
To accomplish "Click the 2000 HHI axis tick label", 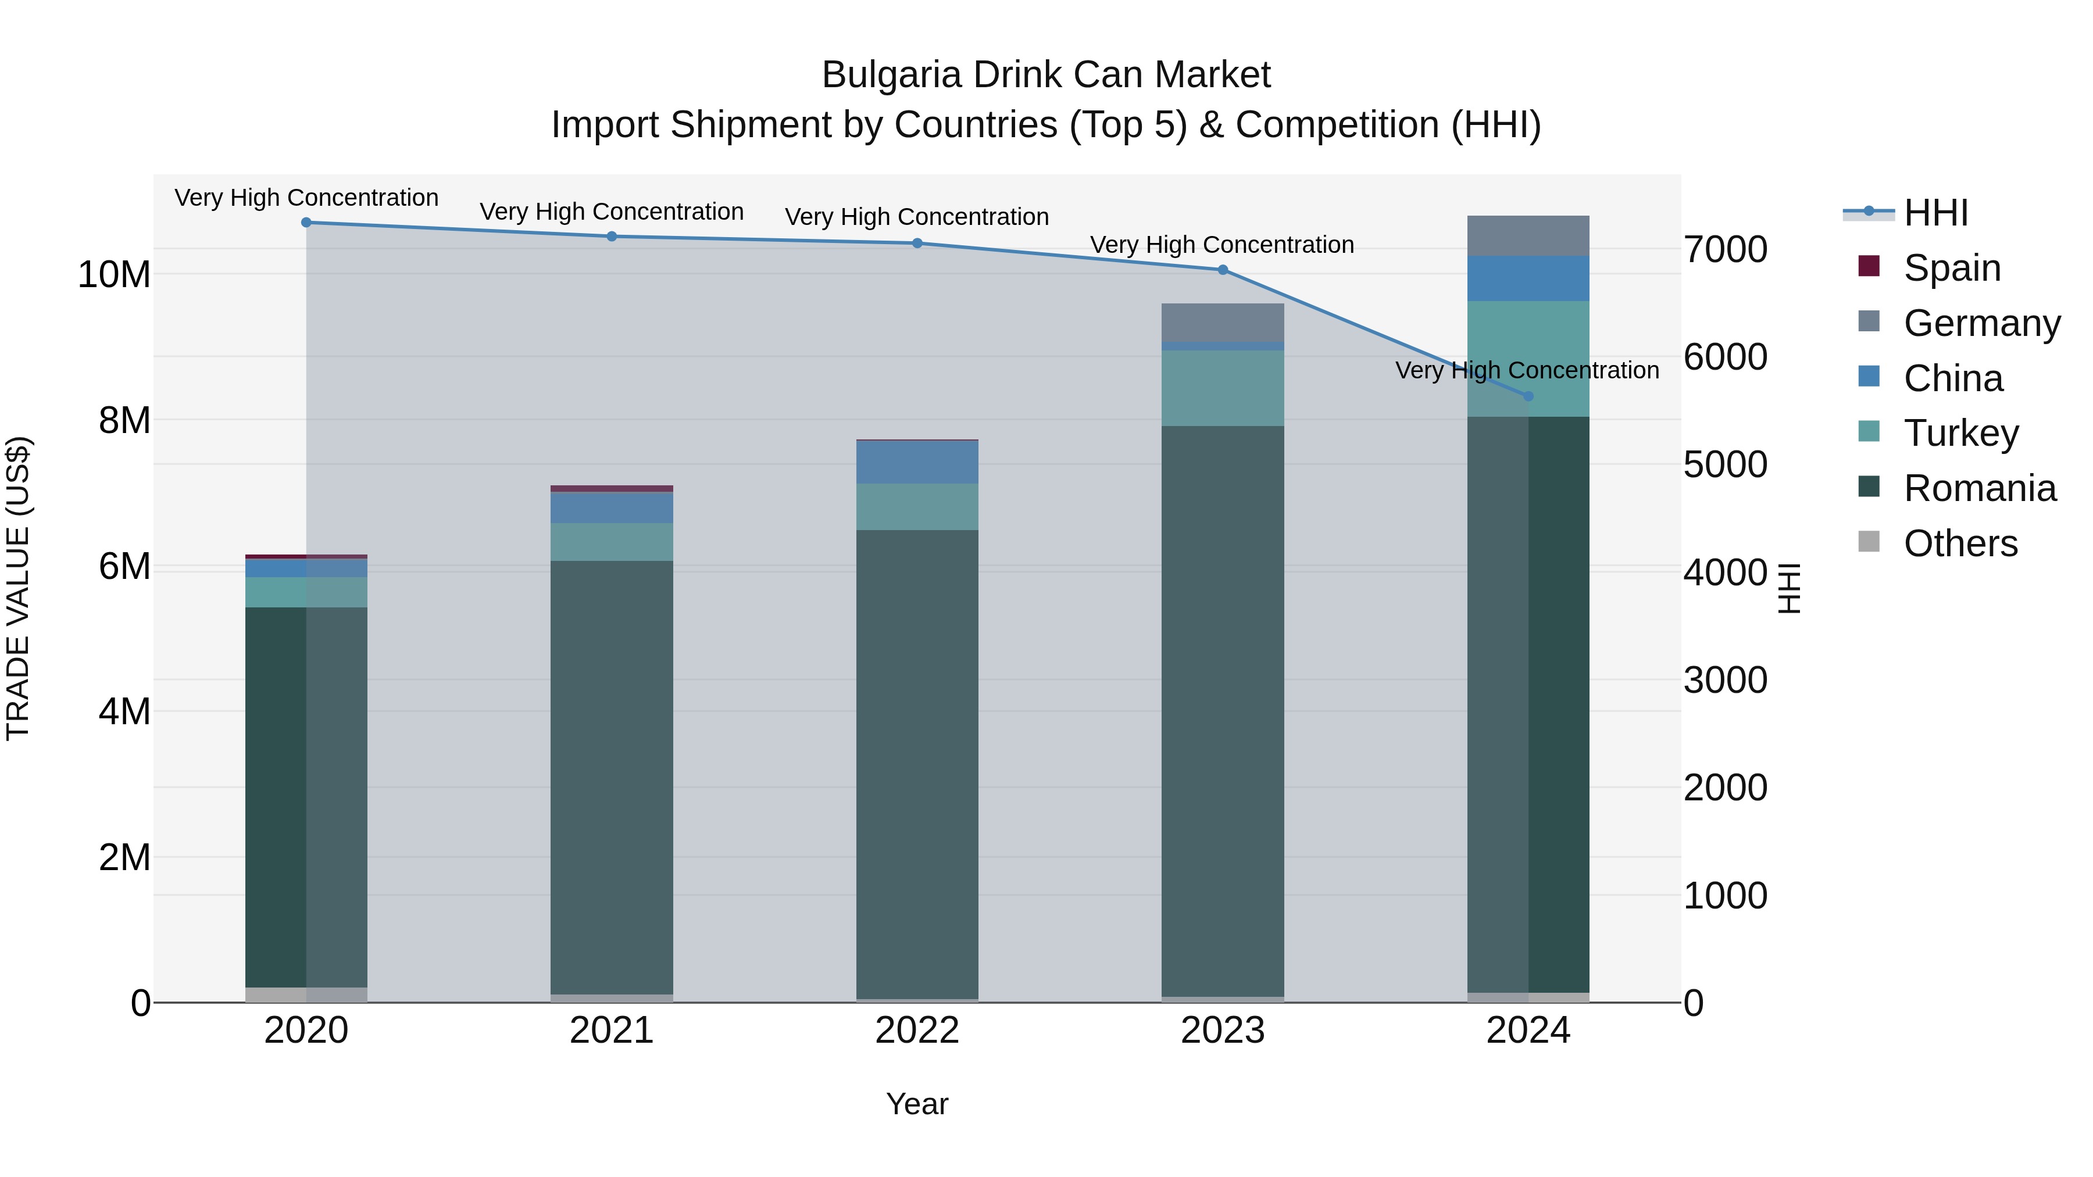I will tap(1726, 788).
